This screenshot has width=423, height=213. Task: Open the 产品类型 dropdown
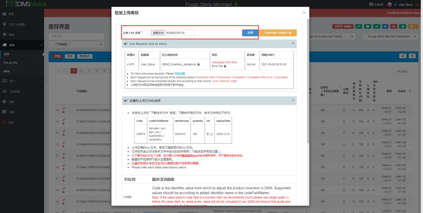coord(76,45)
